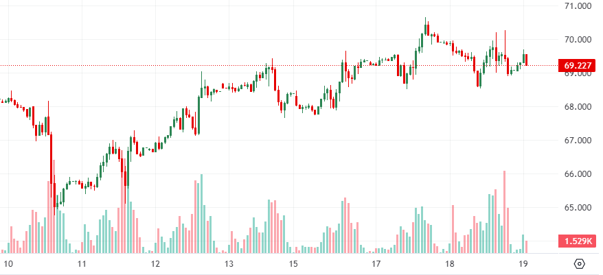
Task: Click the 66.000 price axis label
Action: click(x=578, y=174)
